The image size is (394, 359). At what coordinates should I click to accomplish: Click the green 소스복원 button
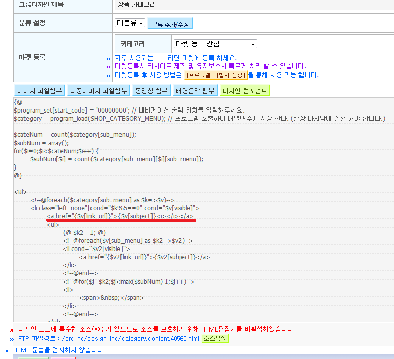(215, 339)
